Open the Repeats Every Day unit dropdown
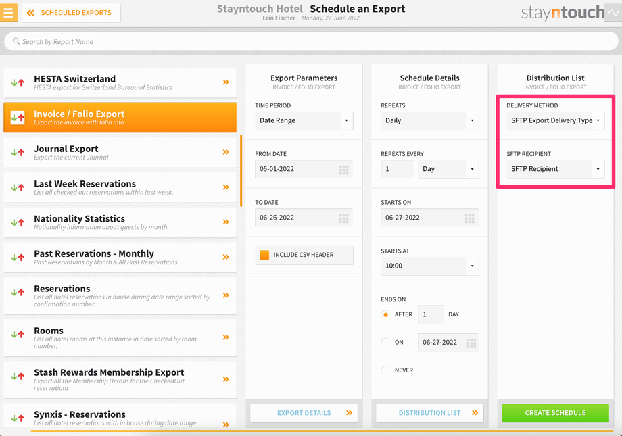 (448, 169)
